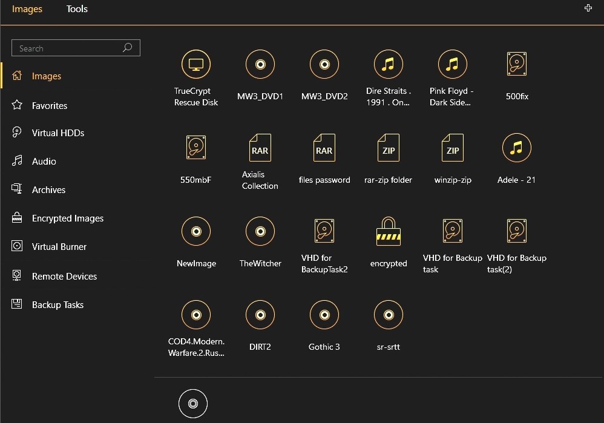Open the files password RAR archive icon
Image resolution: width=604 pixels, height=423 pixels.
(x=324, y=147)
